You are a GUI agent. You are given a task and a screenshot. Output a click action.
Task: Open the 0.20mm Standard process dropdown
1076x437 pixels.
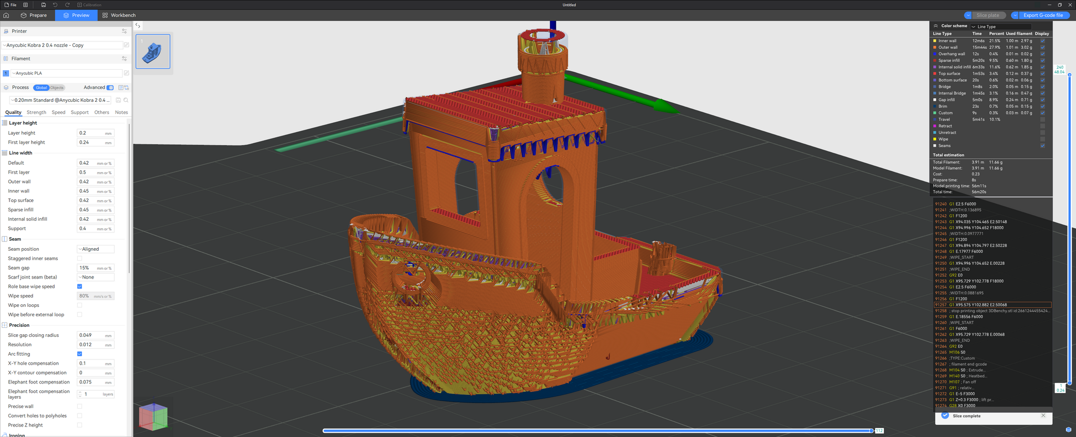pos(60,100)
